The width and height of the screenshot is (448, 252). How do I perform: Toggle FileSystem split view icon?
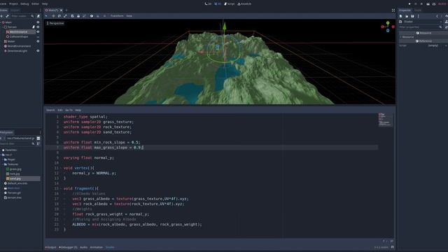38,139
